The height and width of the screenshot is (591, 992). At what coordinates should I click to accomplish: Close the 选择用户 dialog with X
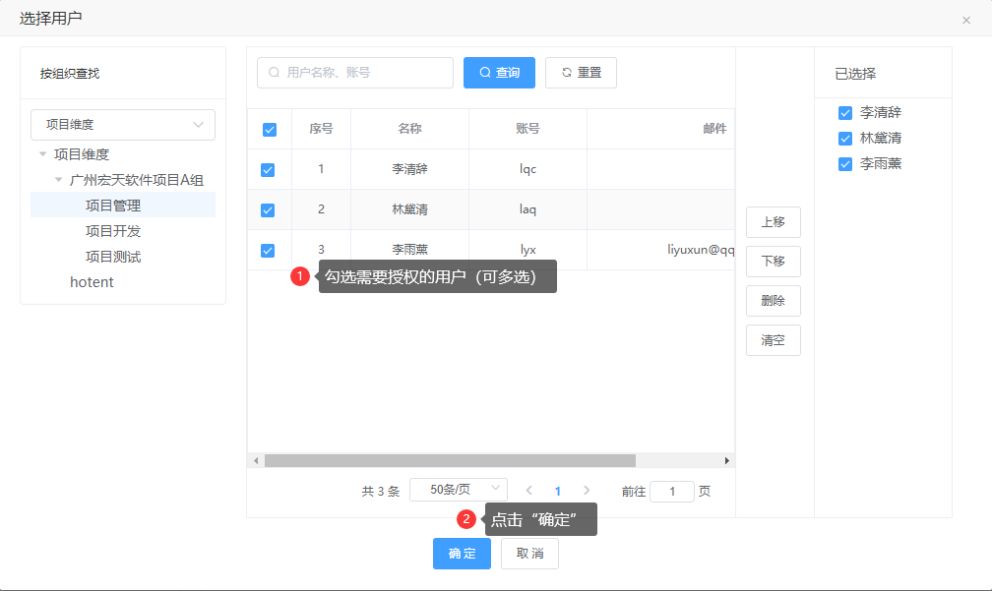point(965,20)
